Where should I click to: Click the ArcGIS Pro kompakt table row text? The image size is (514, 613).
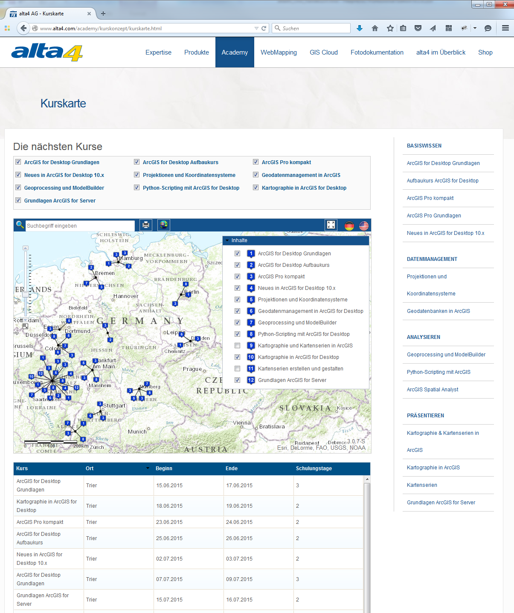tap(40, 522)
